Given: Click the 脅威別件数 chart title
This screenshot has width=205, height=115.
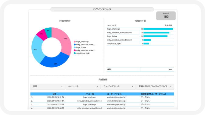Looking at the screenshot, I should (x=140, y=21).
